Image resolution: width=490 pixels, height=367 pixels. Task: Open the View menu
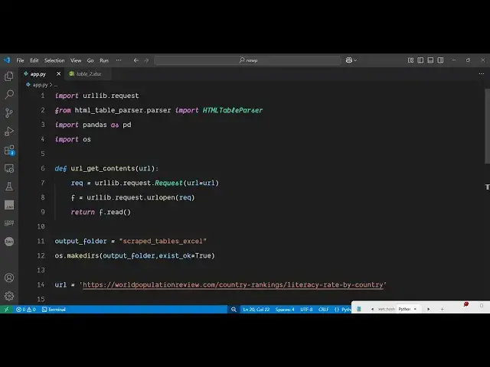point(76,60)
